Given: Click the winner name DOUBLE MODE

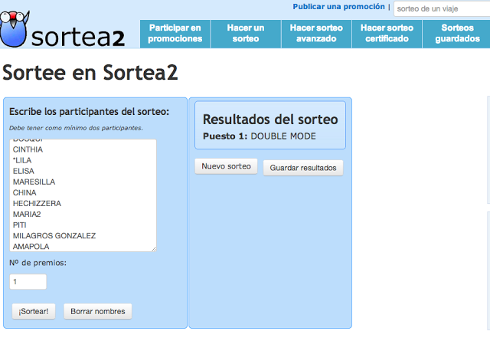Looking at the screenshot, I should pos(283,136).
